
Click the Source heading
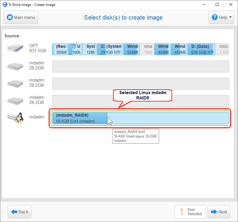12,36
